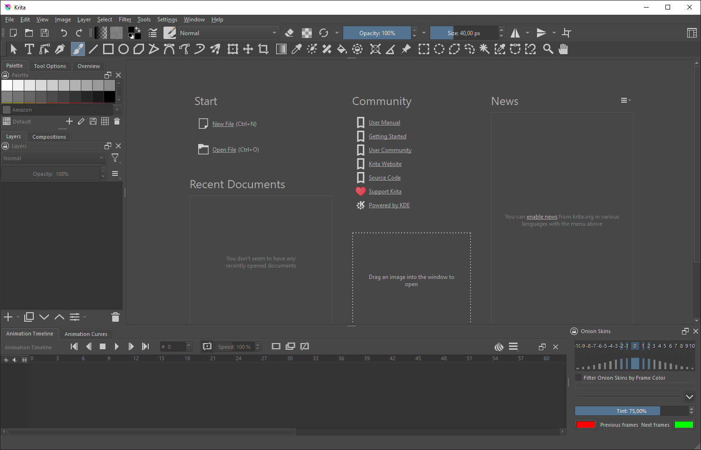Switch to the Compositions tab
Image resolution: width=701 pixels, height=450 pixels.
[49, 137]
